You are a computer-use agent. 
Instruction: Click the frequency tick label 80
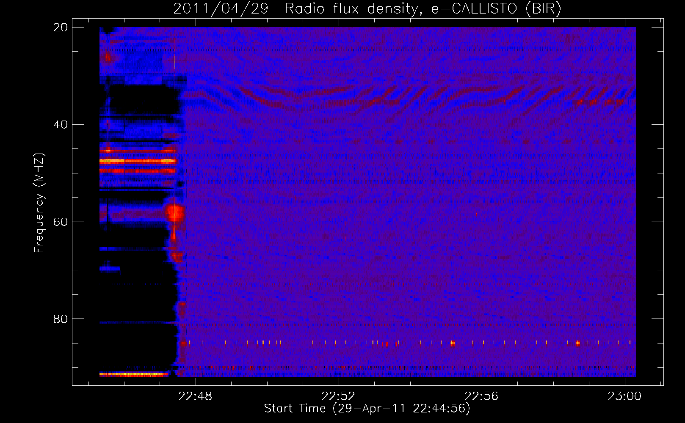tap(60, 319)
